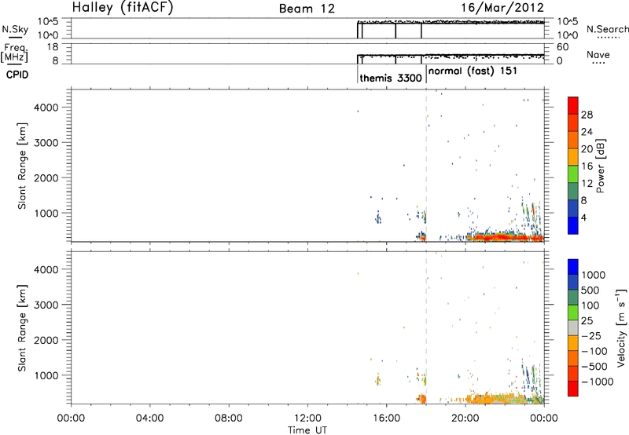Click the "Velocity [m s-1]" color bar title
This screenshot has height=435, width=629.
(x=621, y=327)
